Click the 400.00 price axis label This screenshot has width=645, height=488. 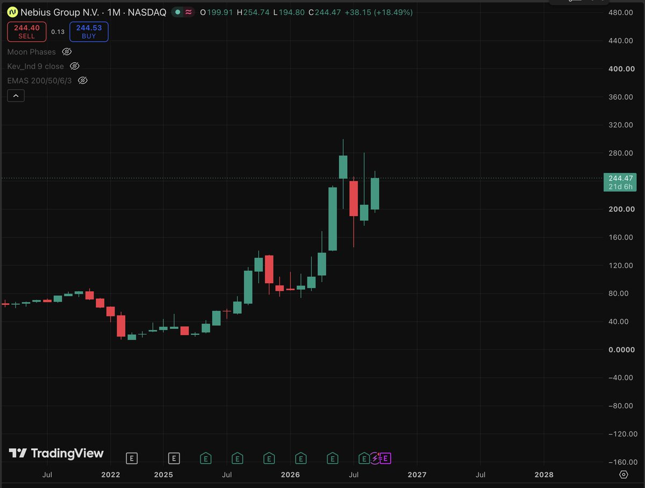(x=620, y=69)
